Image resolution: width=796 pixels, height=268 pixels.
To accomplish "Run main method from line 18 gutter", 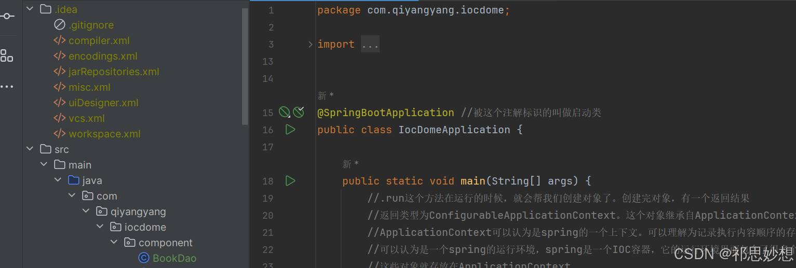I will click(x=290, y=181).
